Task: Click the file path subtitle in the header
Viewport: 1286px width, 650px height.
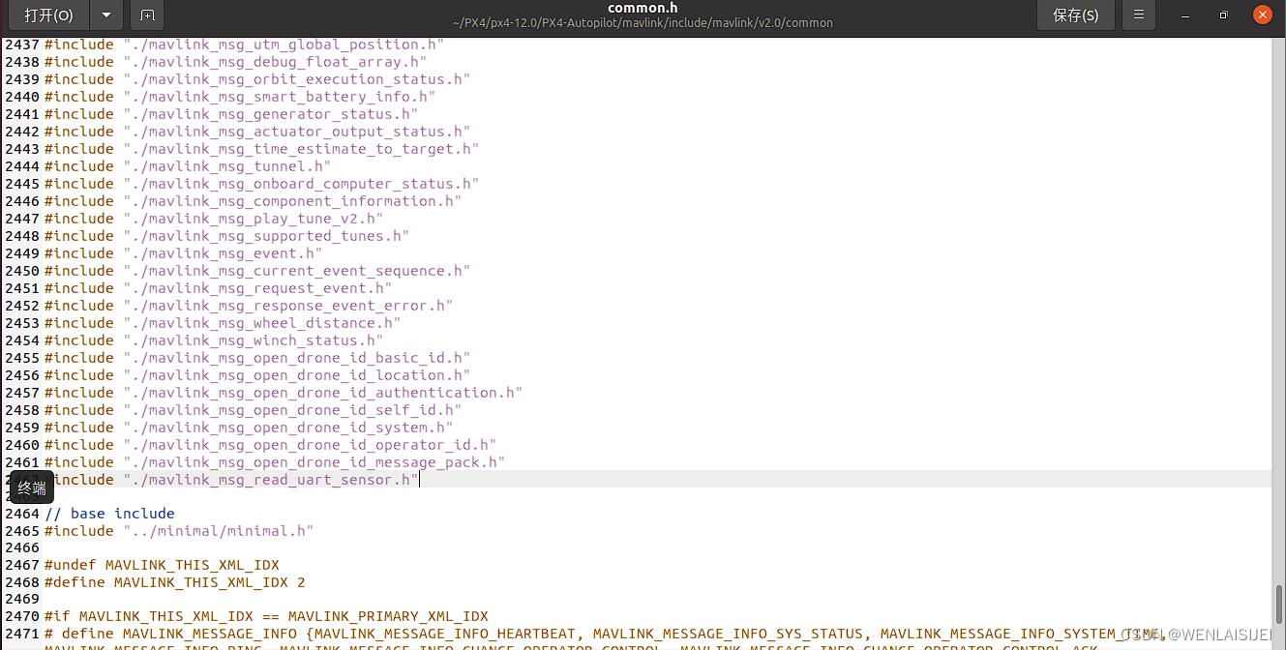Action: (643, 22)
